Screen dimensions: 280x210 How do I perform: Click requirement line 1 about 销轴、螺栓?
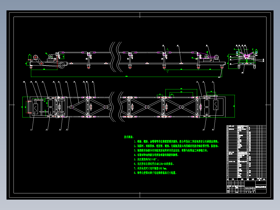(x=176, y=142)
